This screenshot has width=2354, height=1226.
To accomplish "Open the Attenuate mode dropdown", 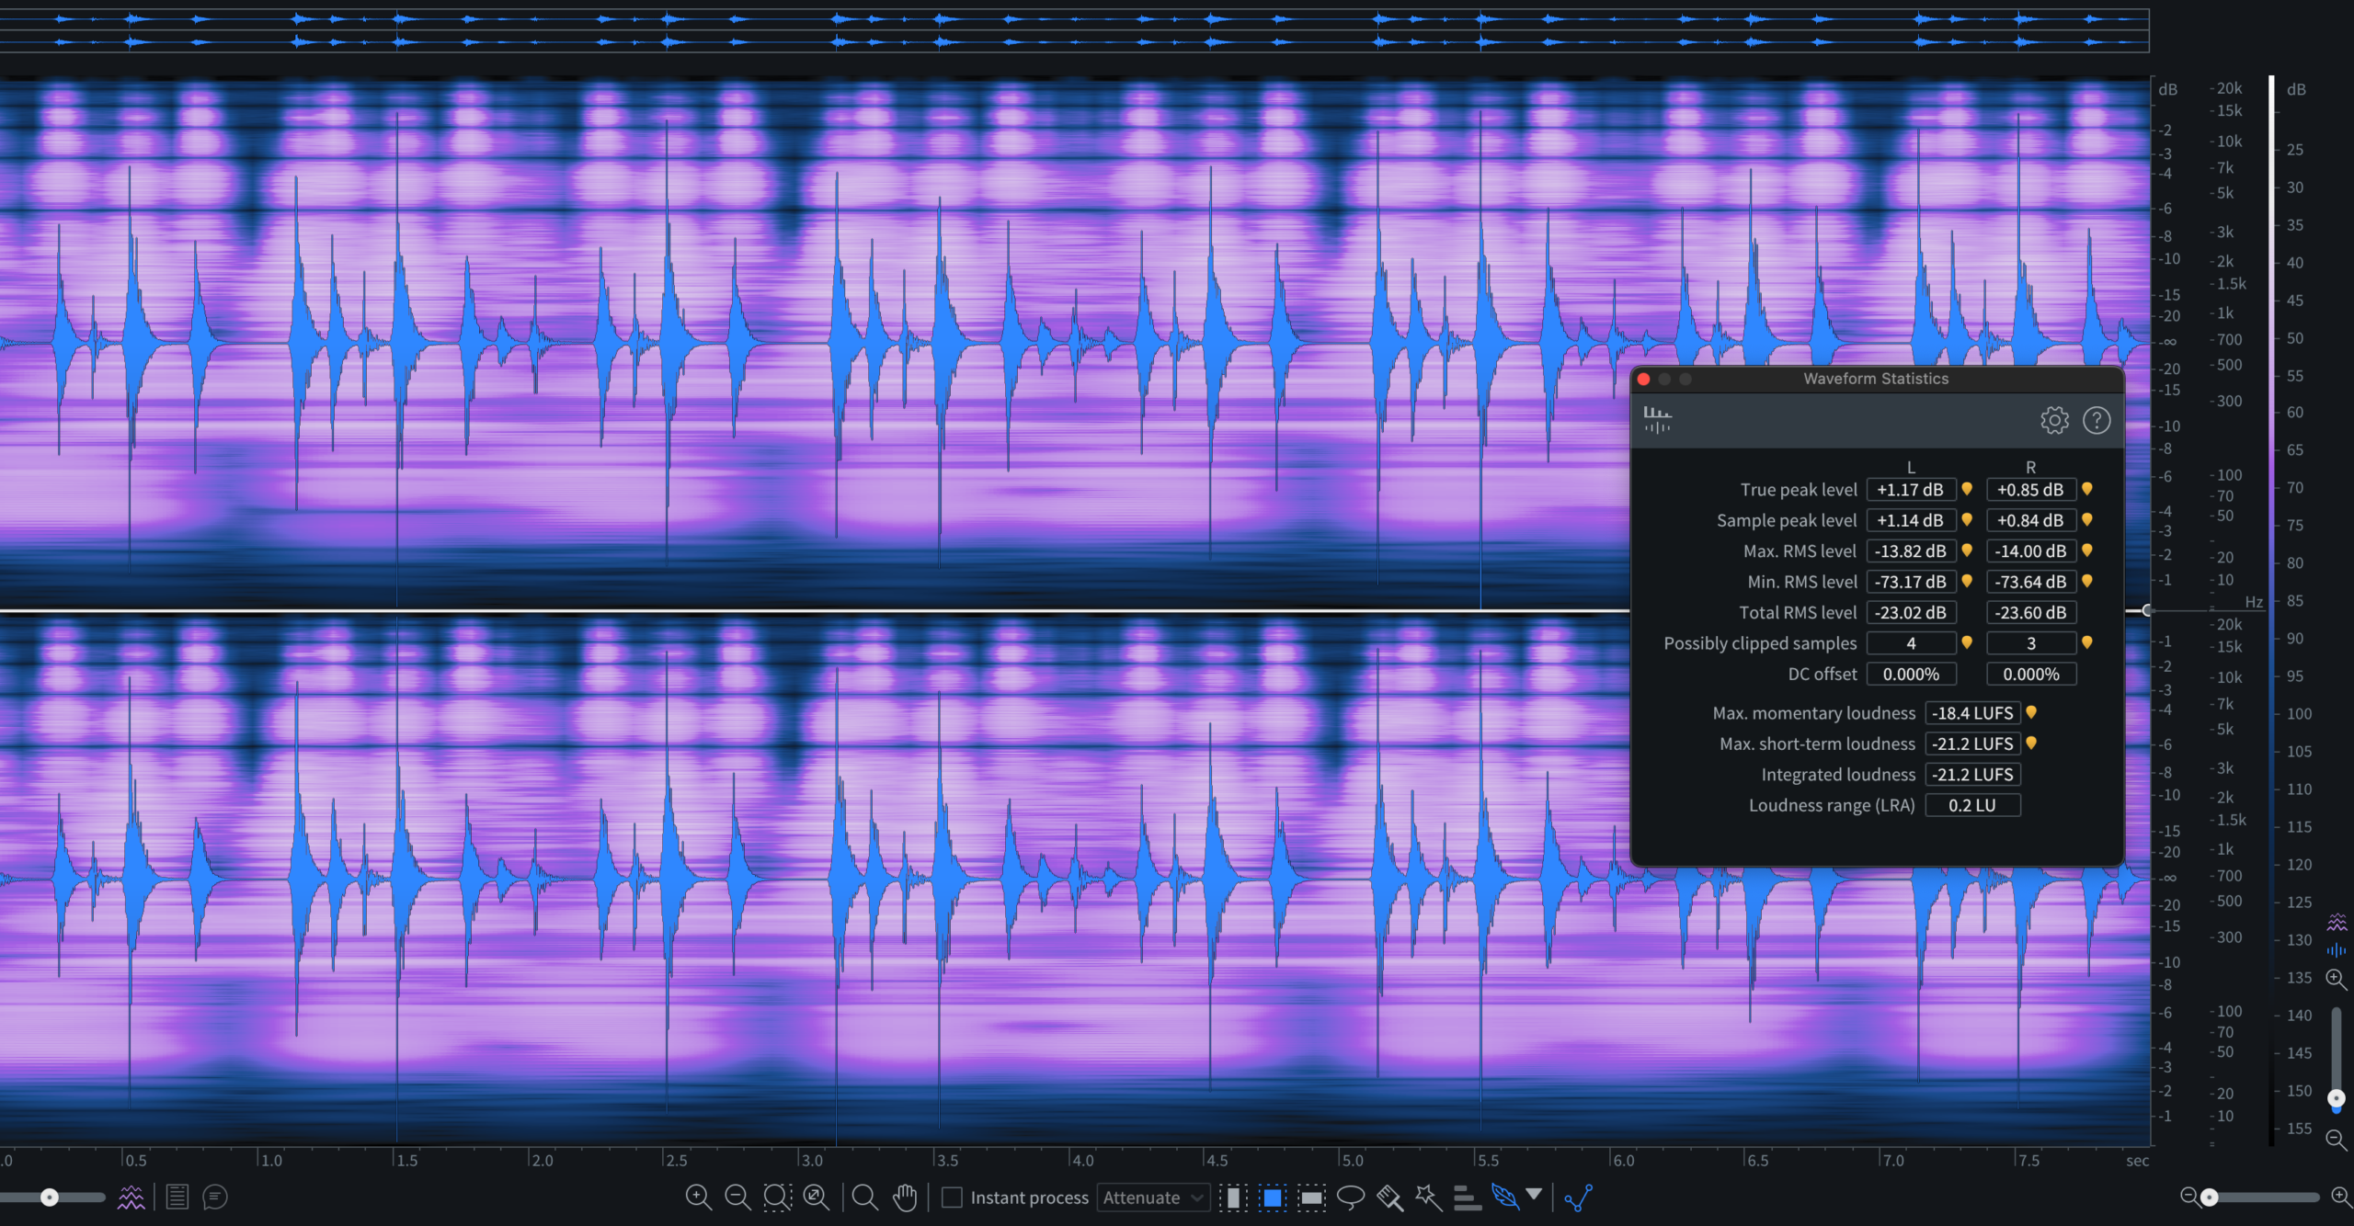I will click(1152, 1197).
